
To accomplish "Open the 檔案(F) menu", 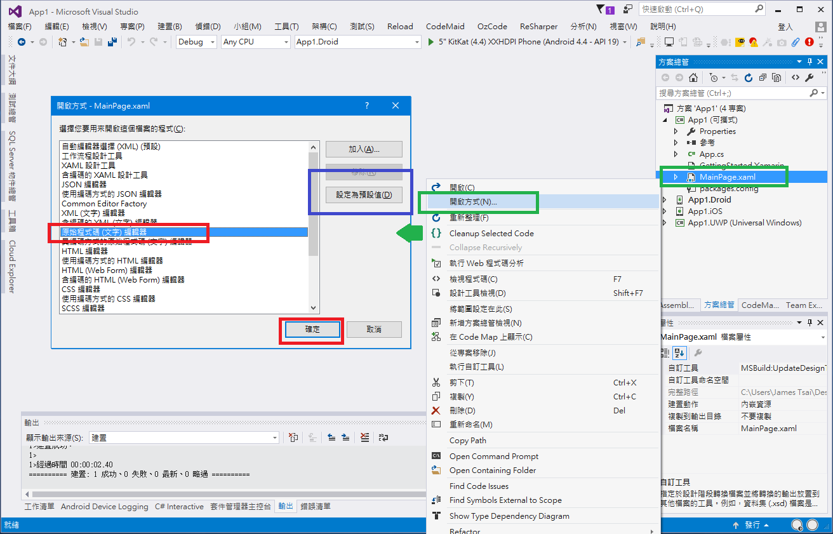I will [x=20, y=26].
